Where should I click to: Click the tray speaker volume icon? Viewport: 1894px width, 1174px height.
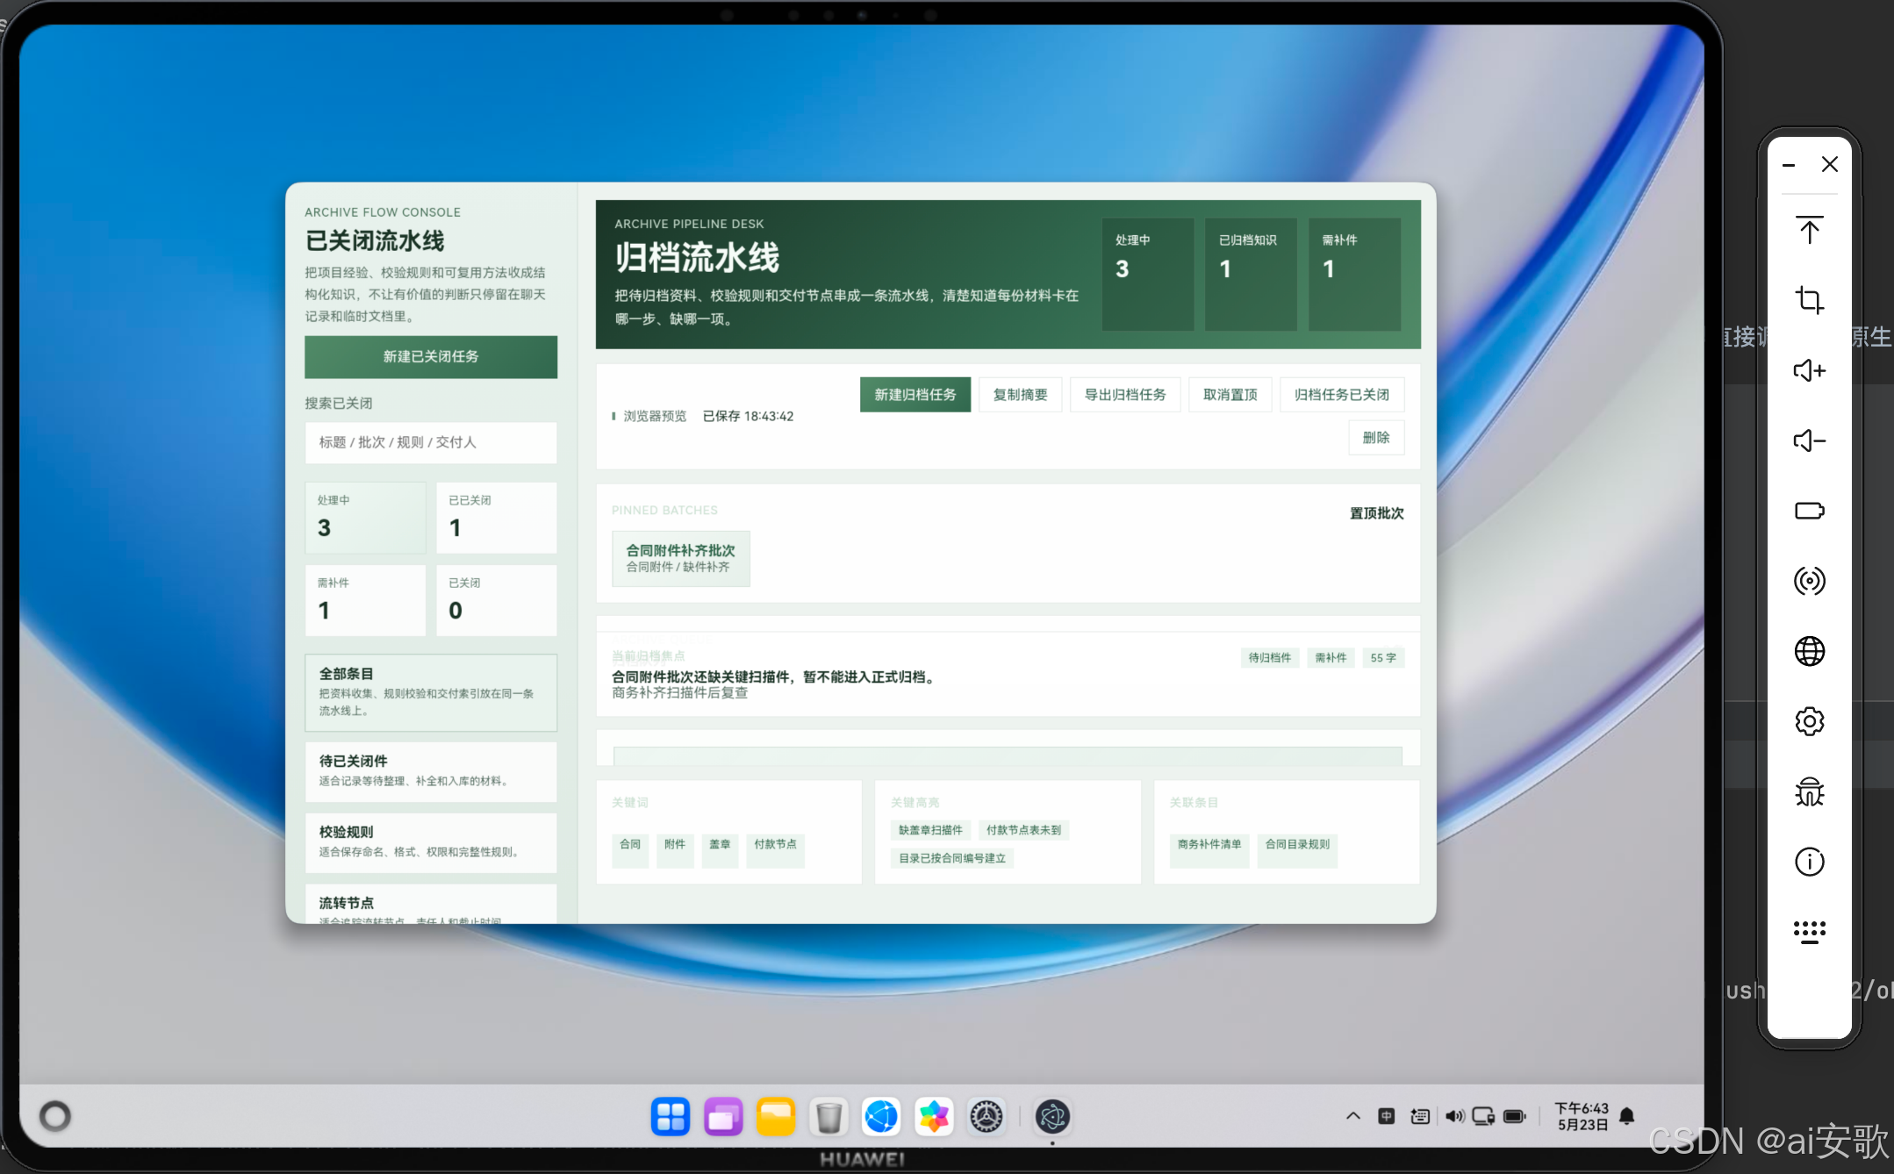pos(1453,1116)
